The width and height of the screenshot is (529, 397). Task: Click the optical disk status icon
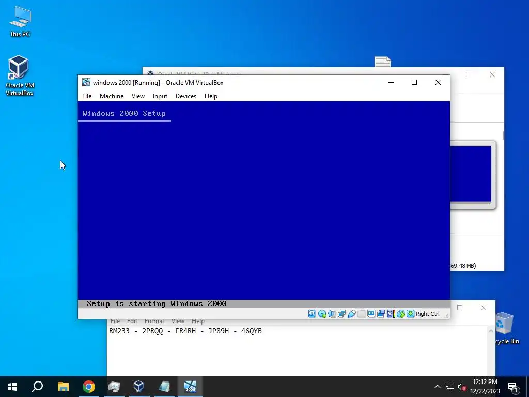(x=322, y=314)
